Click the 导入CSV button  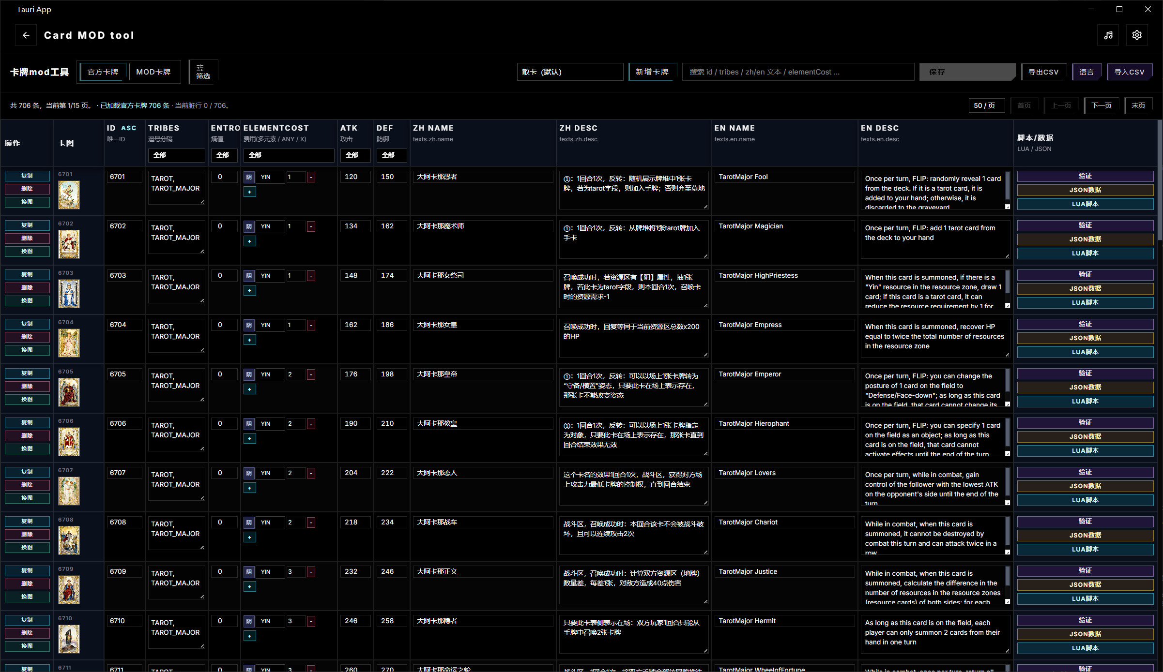point(1130,72)
